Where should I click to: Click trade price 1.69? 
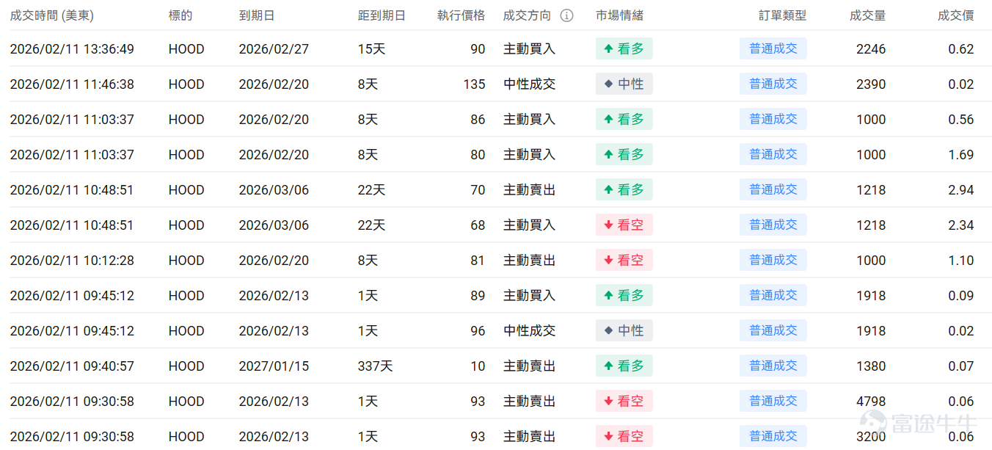tap(961, 155)
